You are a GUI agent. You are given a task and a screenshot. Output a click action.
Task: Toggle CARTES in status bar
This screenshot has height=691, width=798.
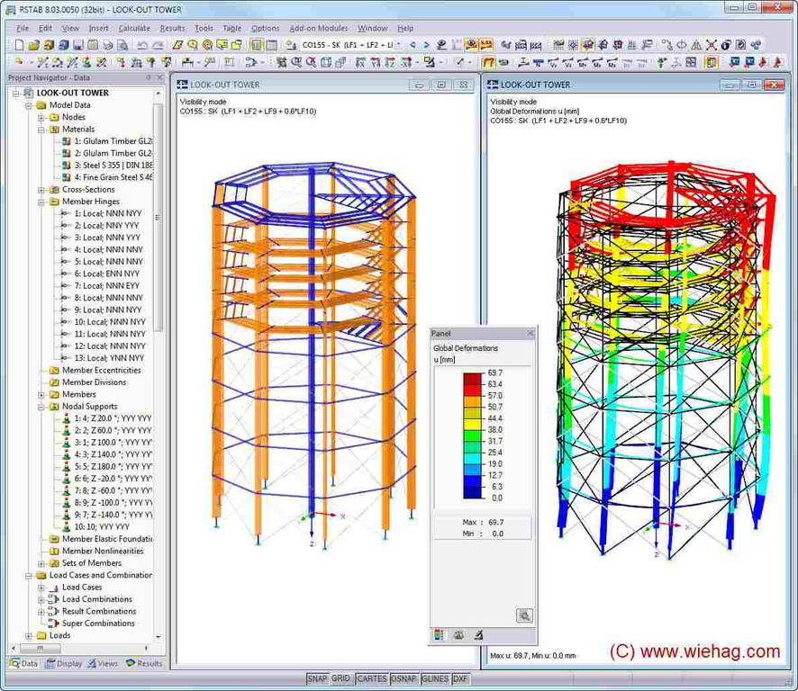(x=371, y=678)
